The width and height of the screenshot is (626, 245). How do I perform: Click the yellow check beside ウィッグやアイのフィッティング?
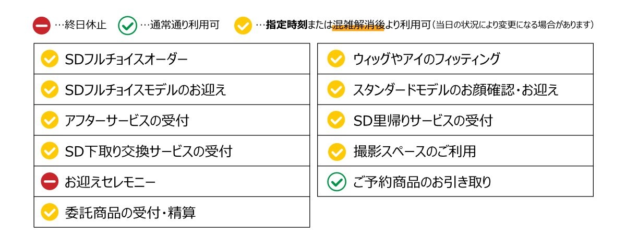click(x=336, y=59)
